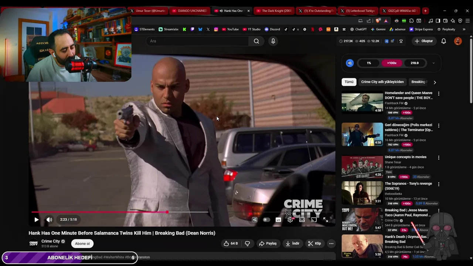Dislike the video with thumbs down
The image size is (473, 266).
[248, 243]
